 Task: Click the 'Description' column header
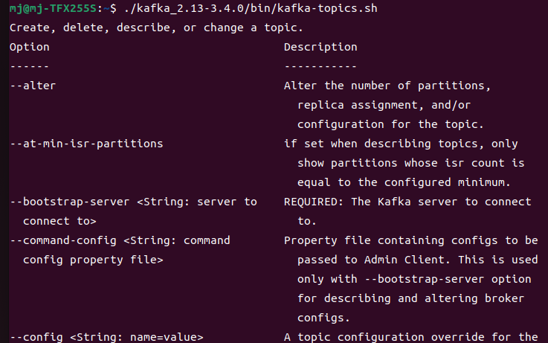320,47
